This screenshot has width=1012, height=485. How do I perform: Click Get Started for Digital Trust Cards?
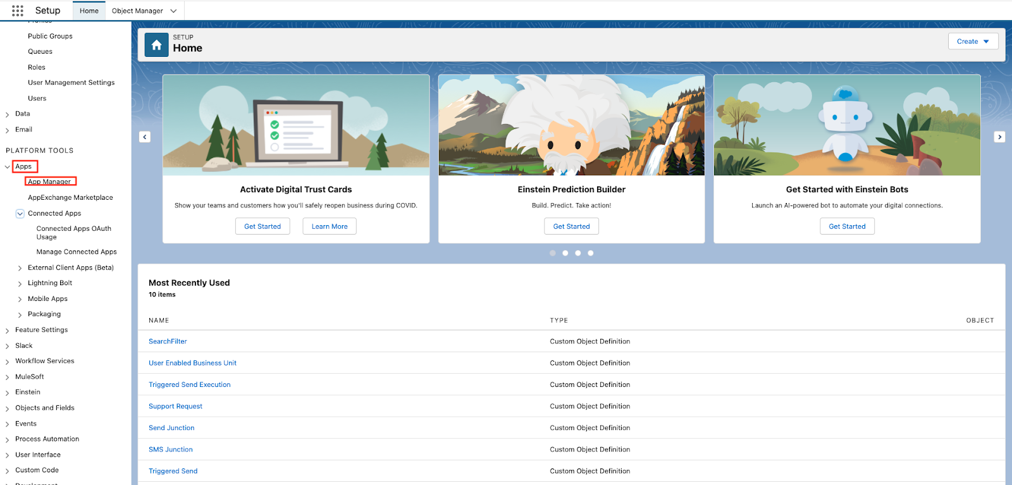262,226
